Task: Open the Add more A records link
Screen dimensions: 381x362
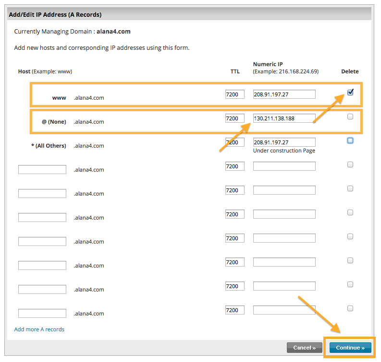Action: pos(39,329)
